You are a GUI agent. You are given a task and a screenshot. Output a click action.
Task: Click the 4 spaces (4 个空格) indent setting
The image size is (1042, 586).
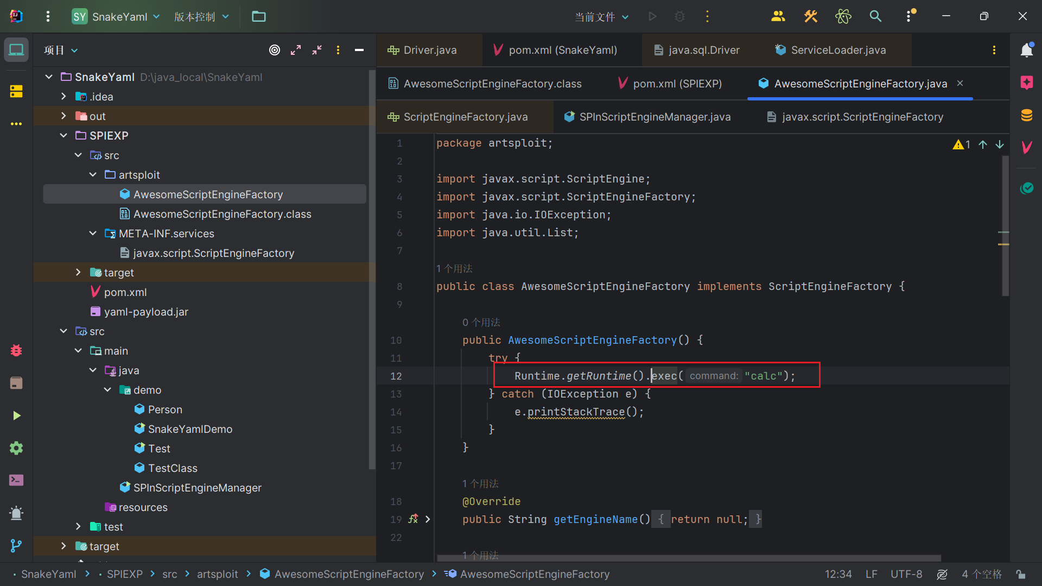coord(981,574)
